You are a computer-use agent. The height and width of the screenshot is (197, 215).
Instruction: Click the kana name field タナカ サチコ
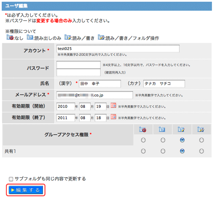(x=164, y=84)
